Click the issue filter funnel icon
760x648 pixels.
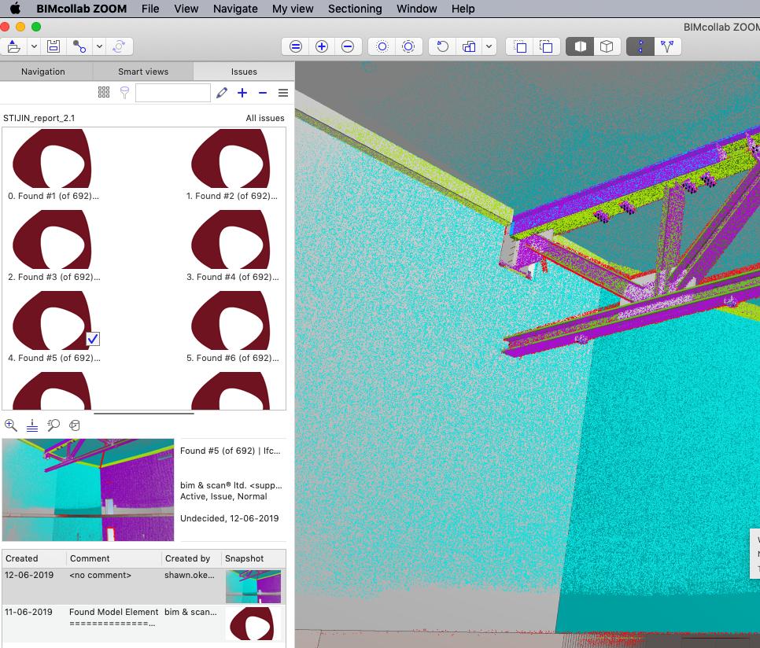point(124,93)
